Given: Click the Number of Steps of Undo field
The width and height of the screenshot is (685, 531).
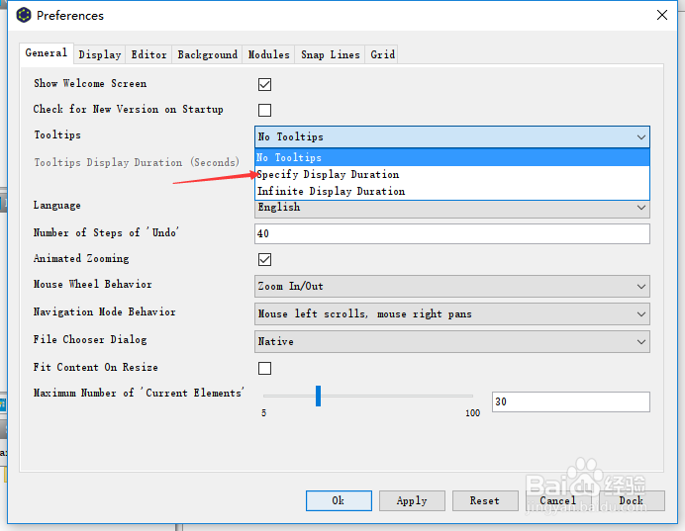Looking at the screenshot, I should [x=452, y=234].
